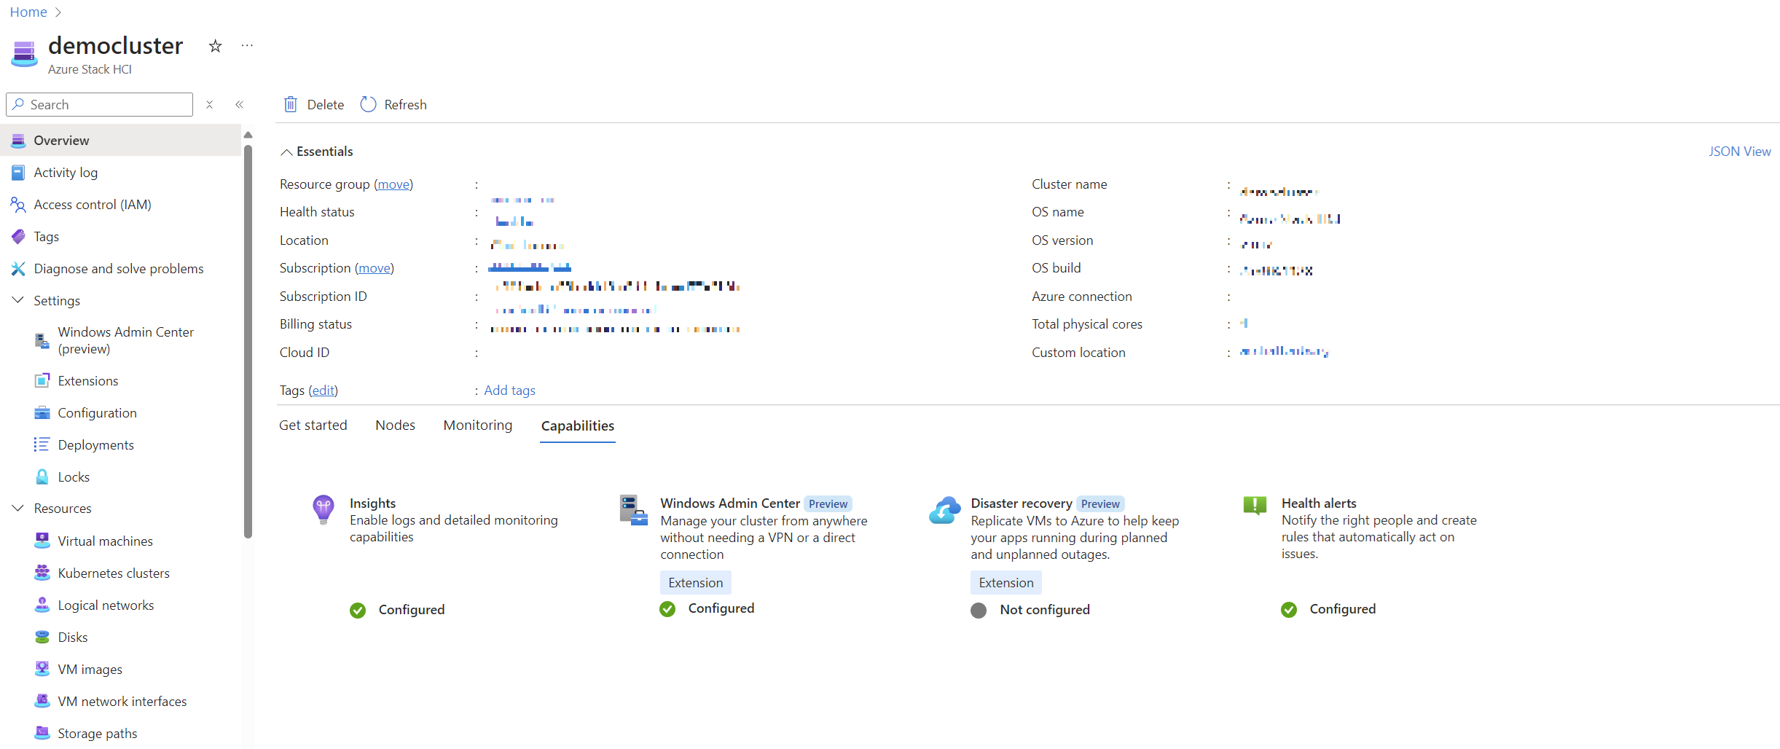Click the Delete trash icon

(291, 104)
